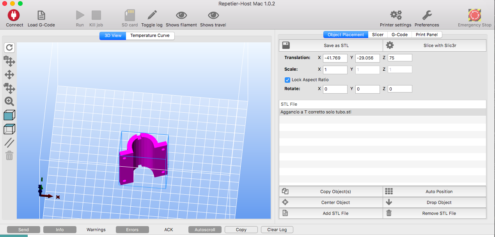Viewport: 495px width, 237px height.
Task: Click the Copy log button
Action: [241, 230]
